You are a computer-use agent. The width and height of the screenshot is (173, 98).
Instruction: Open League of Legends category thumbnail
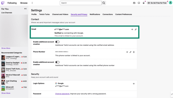point(3,58)
